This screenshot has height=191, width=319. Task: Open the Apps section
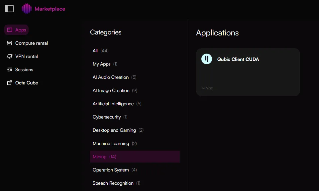click(16, 30)
